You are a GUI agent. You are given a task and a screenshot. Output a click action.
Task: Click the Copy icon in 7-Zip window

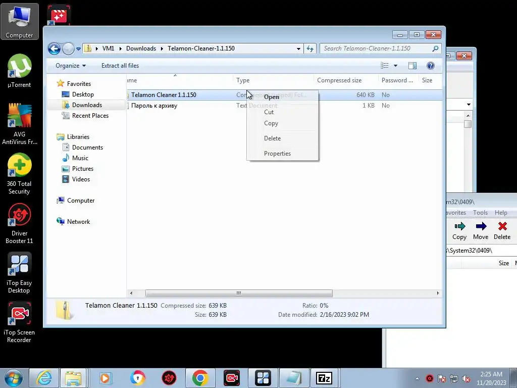[459, 231]
